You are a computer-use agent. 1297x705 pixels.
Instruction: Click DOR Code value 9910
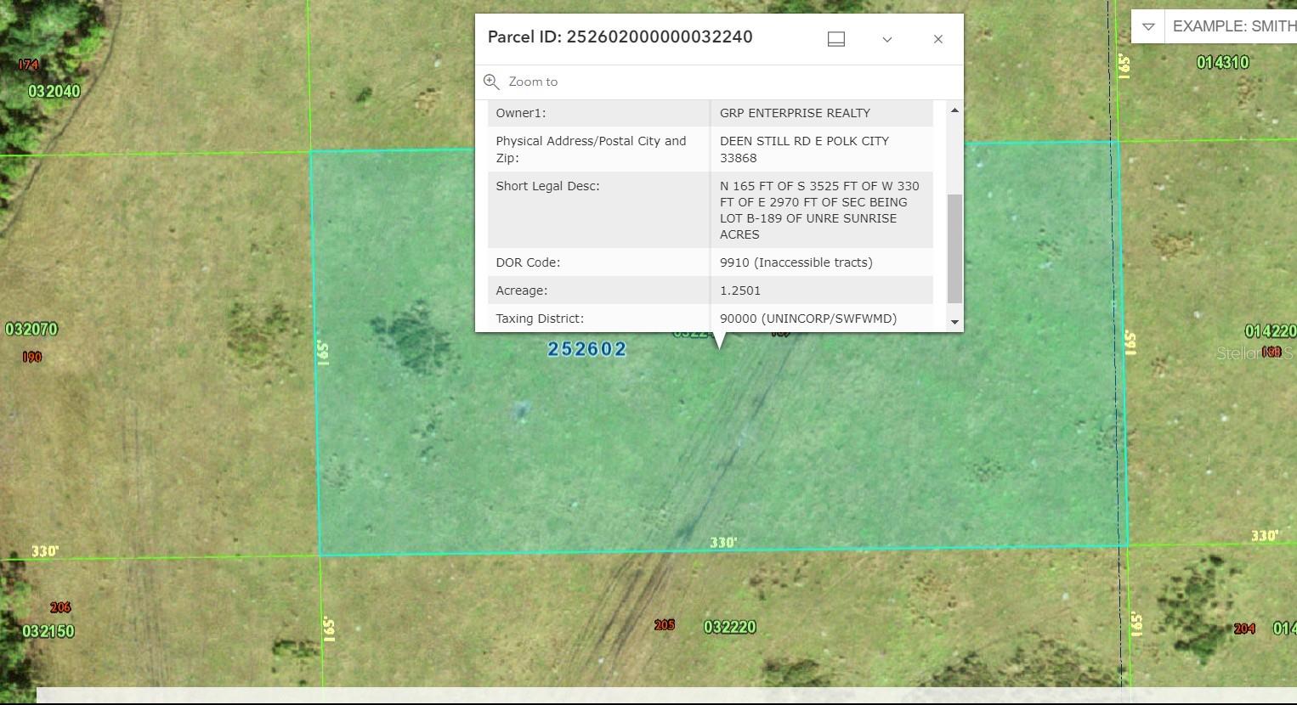(796, 262)
